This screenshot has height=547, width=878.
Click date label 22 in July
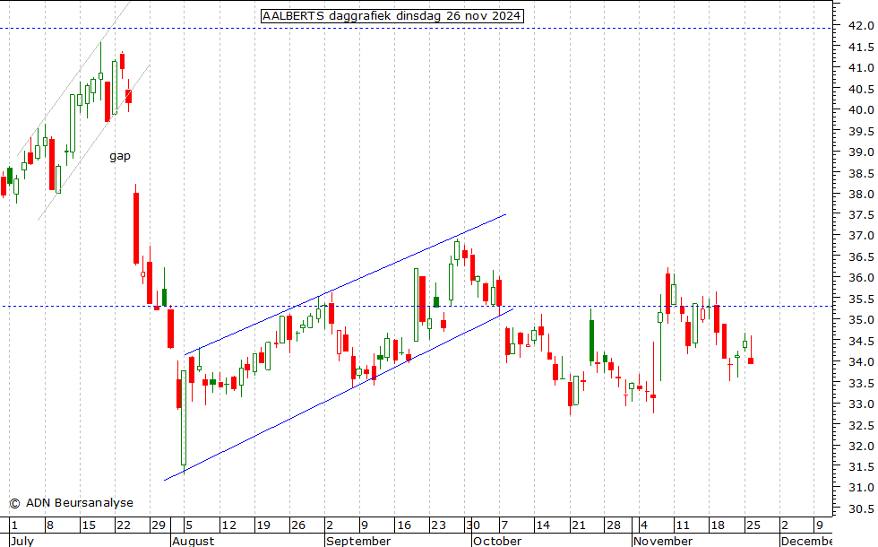click(124, 525)
